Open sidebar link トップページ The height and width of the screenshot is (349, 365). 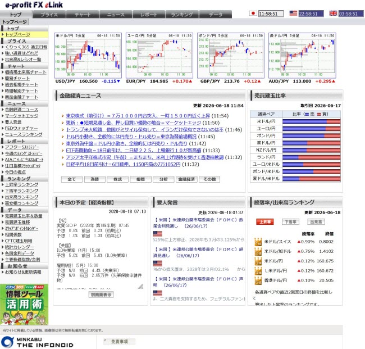[18, 34]
